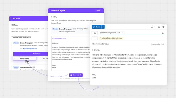Viewport: 176px width, 98px height.
Task: Click the circle icon on alana.foster chip
Action: (101, 38)
